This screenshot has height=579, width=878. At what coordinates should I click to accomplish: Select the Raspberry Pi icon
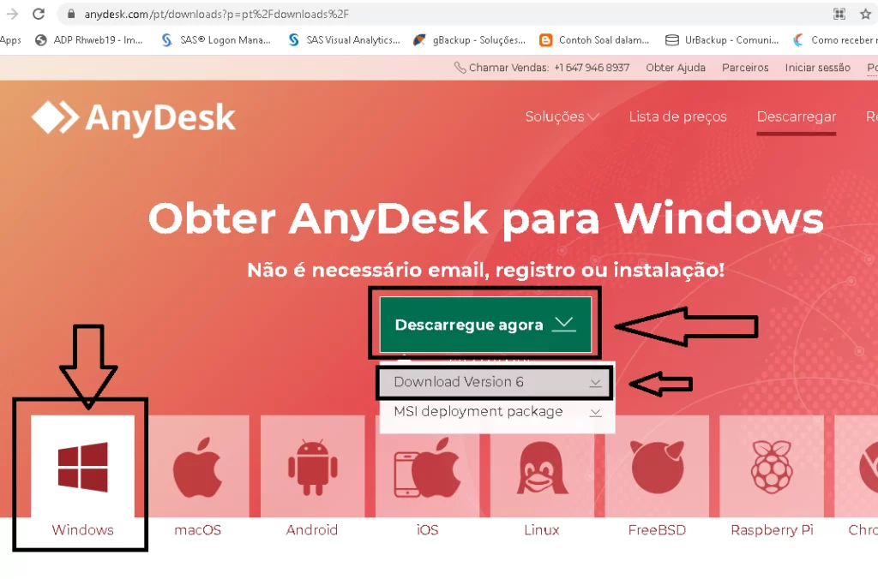click(x=772, y=467)
